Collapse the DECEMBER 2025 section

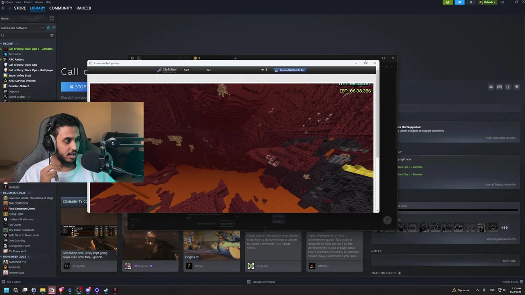(14, 193)
